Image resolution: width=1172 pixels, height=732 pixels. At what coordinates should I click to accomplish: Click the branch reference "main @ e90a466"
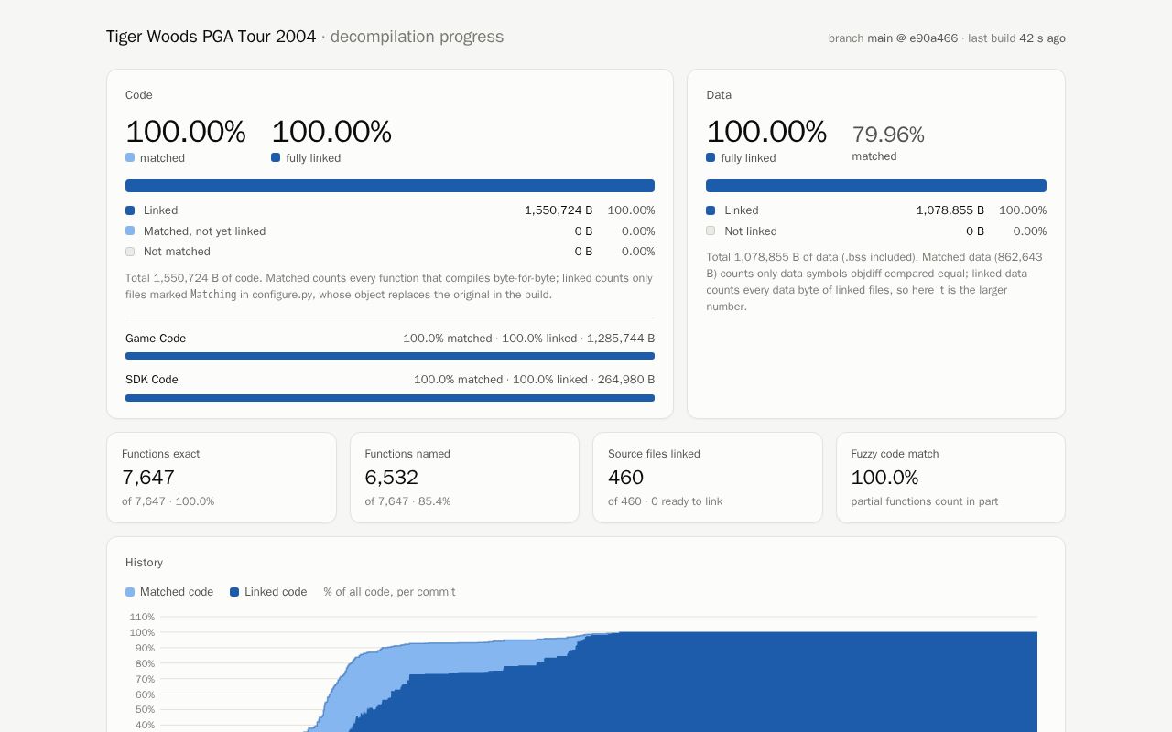[x=913, y=38]
